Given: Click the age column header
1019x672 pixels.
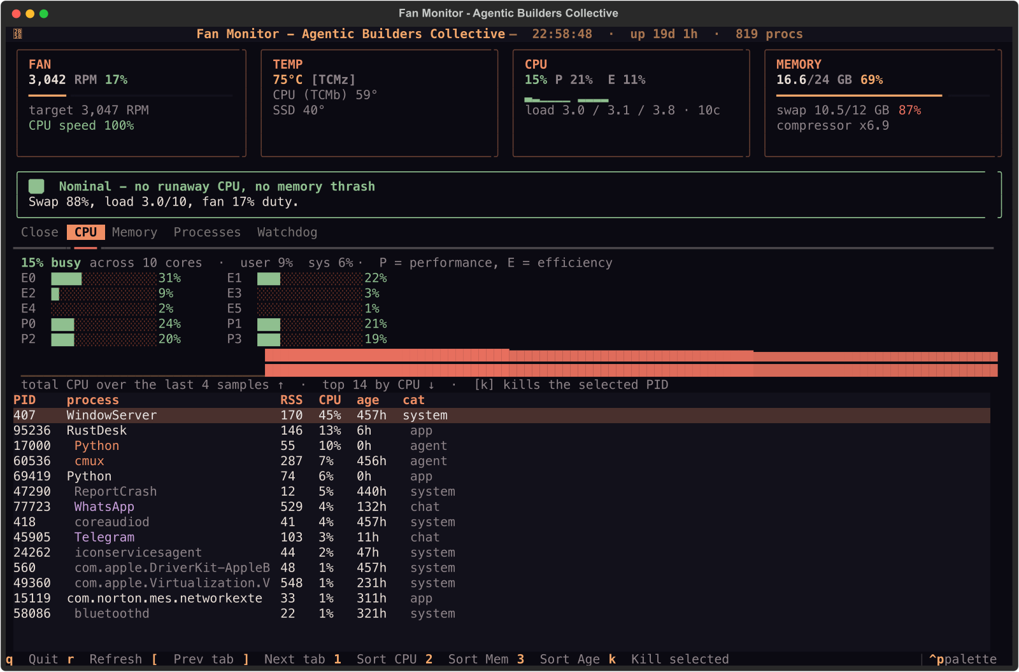Looking at the screenshot, I should (x=368, y=400).
